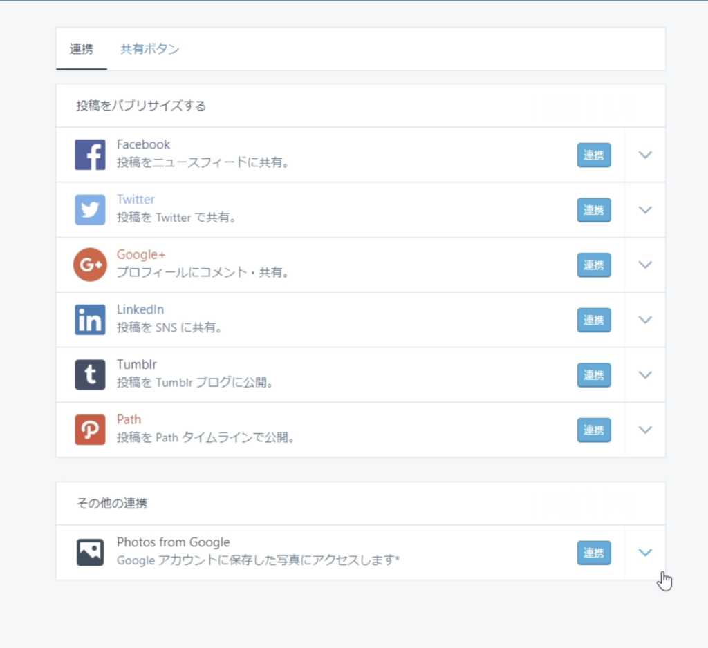Click the 投稿を Twitter で共有。 description

pos(176,218)
